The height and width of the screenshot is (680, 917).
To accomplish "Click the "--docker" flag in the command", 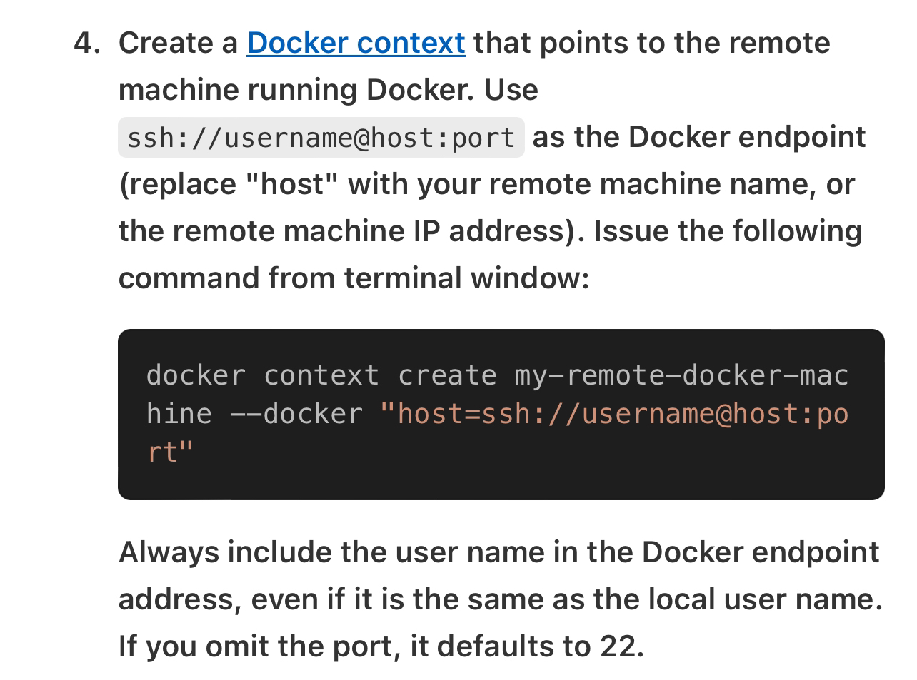I will pyautogui.click(x=296, y=414).
